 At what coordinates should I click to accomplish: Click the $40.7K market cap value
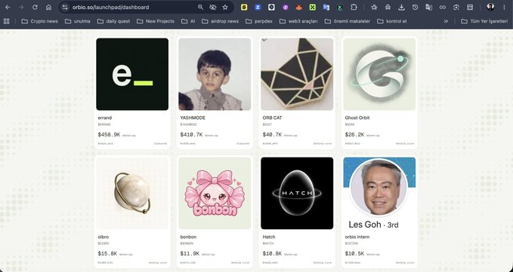[272, 134]
